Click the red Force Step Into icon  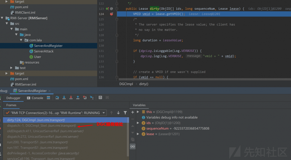coord(71,98)
